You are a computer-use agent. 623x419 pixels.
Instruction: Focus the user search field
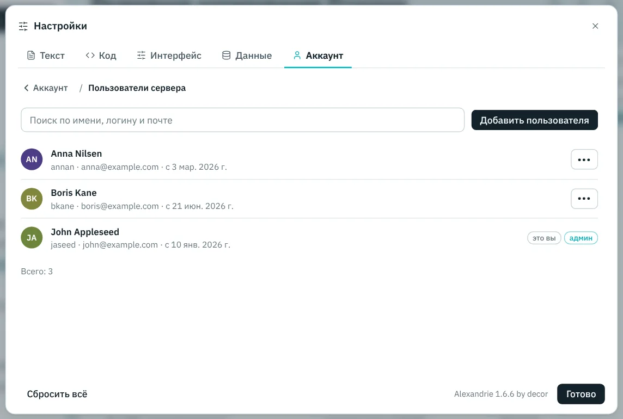click(x=242, y=120)
